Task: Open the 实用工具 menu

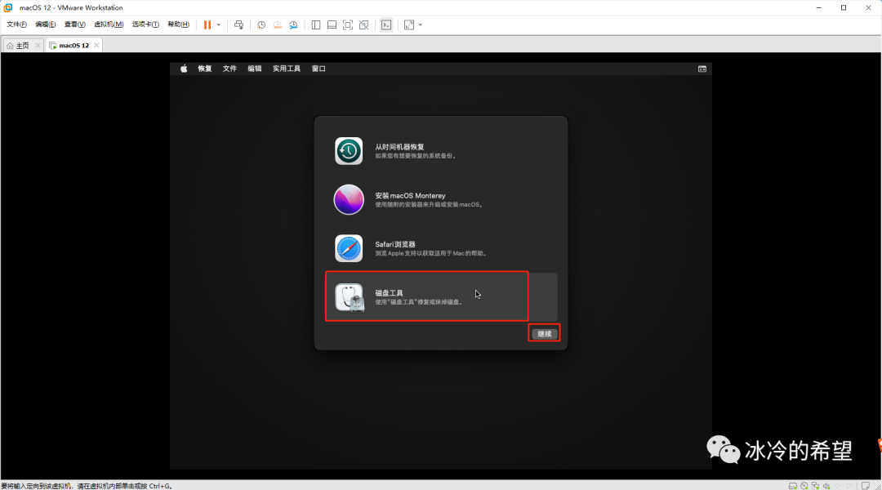Action: click(x=287, y=69)
